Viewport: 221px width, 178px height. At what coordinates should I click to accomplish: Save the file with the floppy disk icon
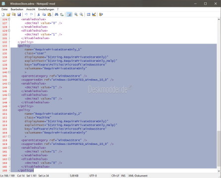click(x=19, y=14)
